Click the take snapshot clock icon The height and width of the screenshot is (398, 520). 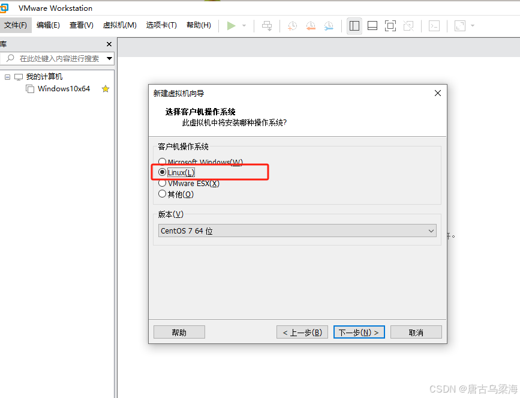tap(292, 26)
